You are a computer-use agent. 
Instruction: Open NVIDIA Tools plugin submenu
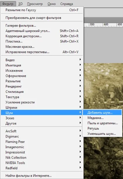coord(42,163)
